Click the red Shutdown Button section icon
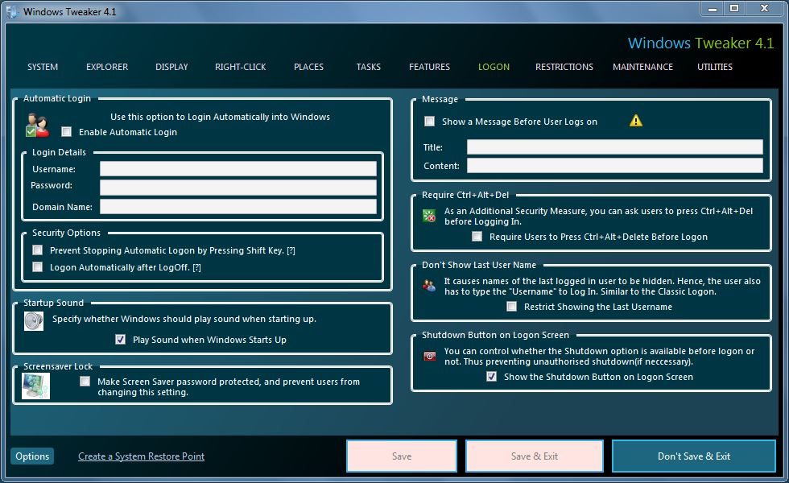 pyautogui.click(x=429, y=356)
